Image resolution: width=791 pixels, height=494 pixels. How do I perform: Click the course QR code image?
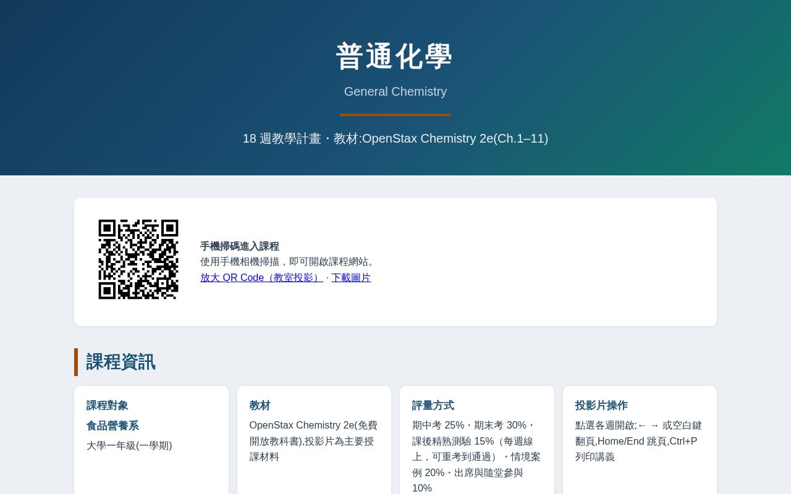(138, 259)
